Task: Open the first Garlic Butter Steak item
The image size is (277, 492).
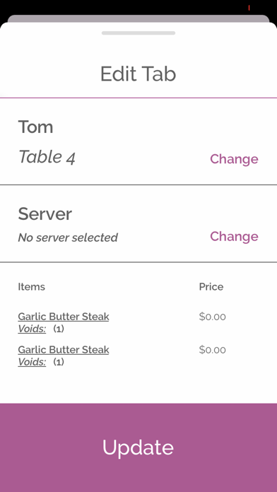Action: point(64,317)
